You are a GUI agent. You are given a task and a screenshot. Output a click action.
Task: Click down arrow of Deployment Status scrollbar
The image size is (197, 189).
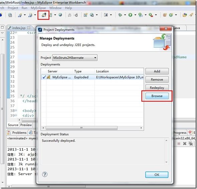[166, 162]
